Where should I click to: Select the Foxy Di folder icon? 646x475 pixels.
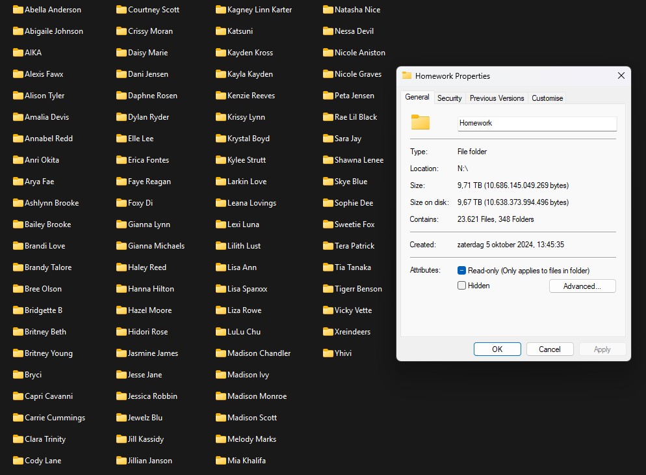click(x=121, y=202)
